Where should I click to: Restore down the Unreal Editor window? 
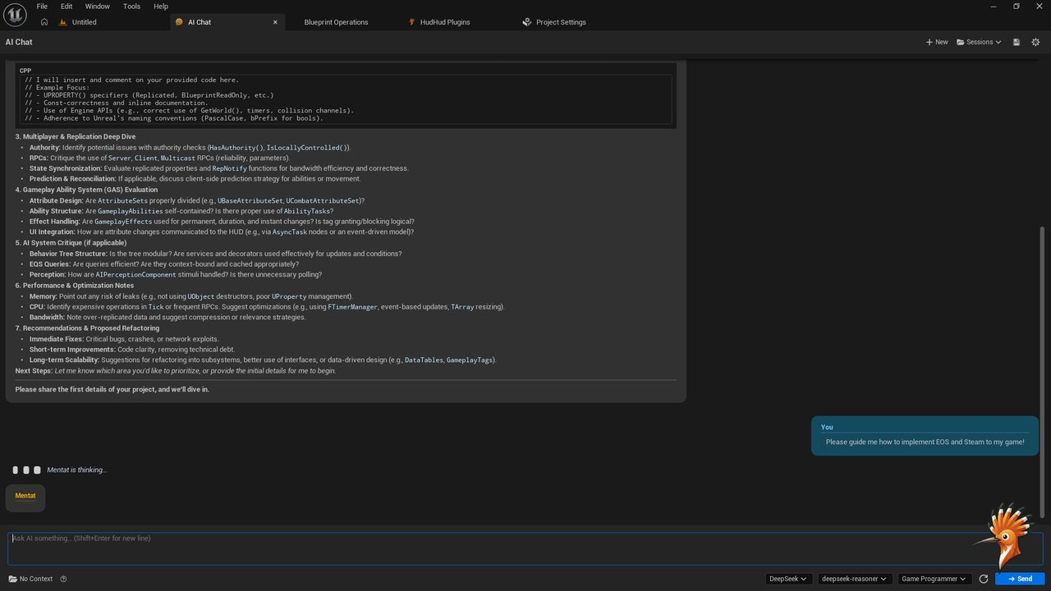(x=1017, y=6)
